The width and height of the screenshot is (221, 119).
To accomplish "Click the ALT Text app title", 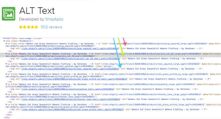I will (x=37, y=11).
